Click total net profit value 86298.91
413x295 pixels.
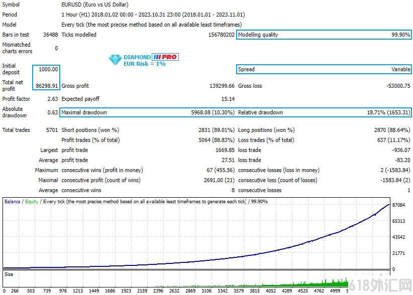(47, 86)
